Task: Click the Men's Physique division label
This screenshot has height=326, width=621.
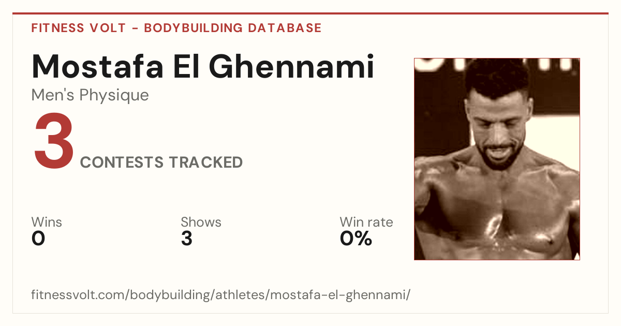Action: tap(90, 95)
